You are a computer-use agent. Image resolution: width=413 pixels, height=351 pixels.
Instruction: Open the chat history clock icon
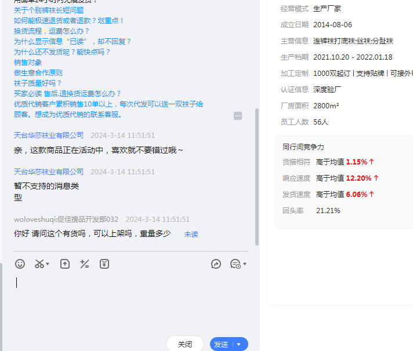click(235, 264)
